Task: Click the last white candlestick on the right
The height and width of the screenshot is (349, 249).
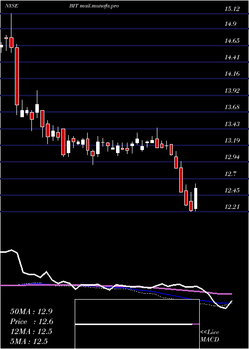Action: (x=196, y=198)
